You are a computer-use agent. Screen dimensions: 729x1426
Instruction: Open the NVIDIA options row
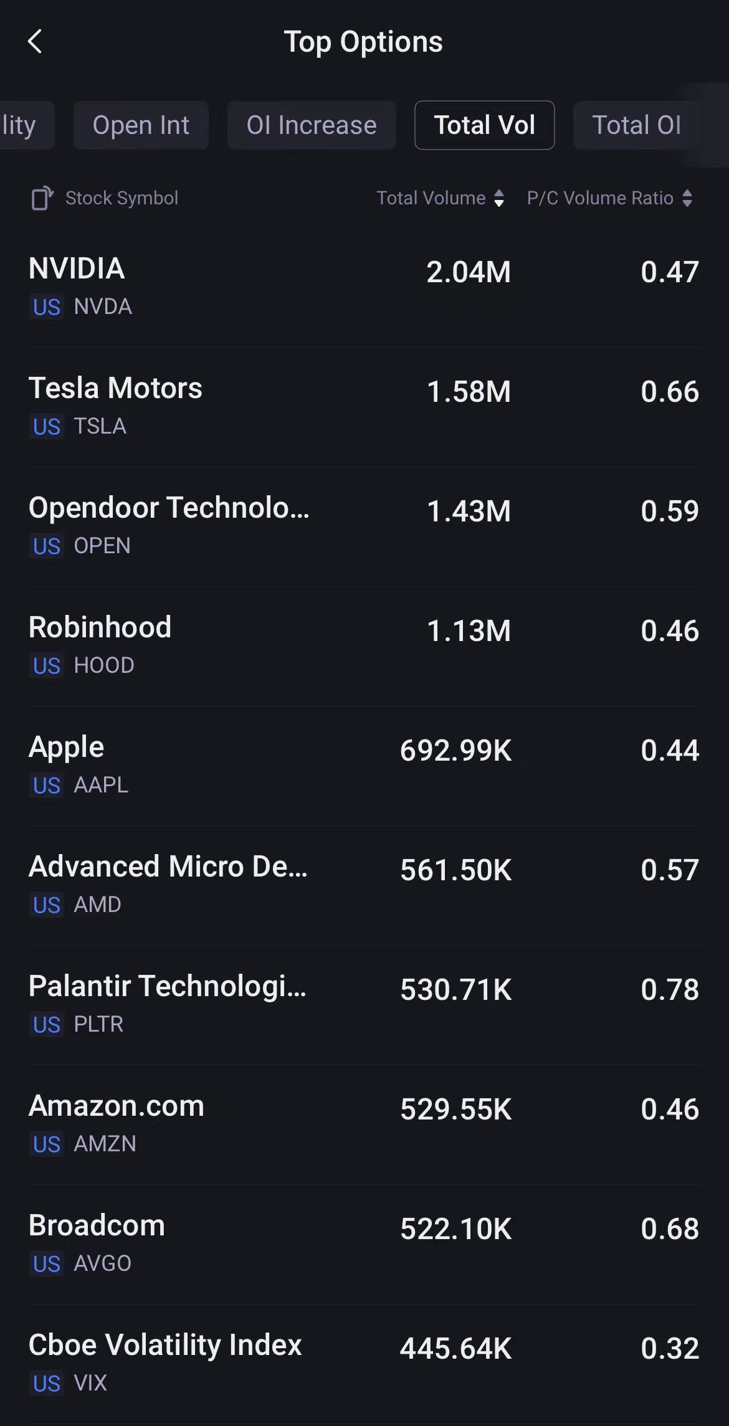(364, 287)
